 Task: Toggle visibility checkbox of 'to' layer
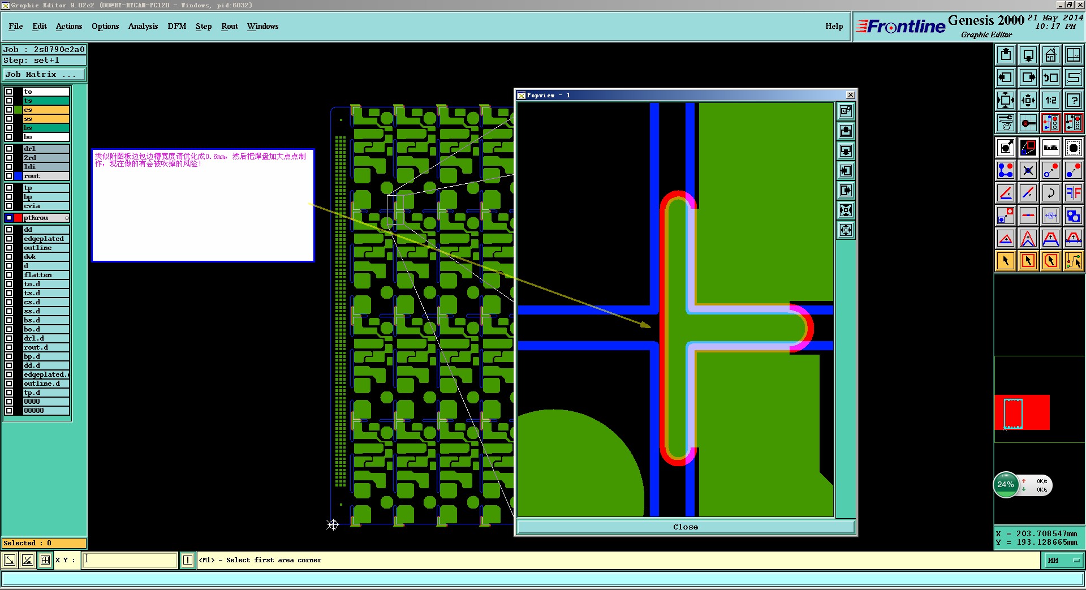click(9, 92)
